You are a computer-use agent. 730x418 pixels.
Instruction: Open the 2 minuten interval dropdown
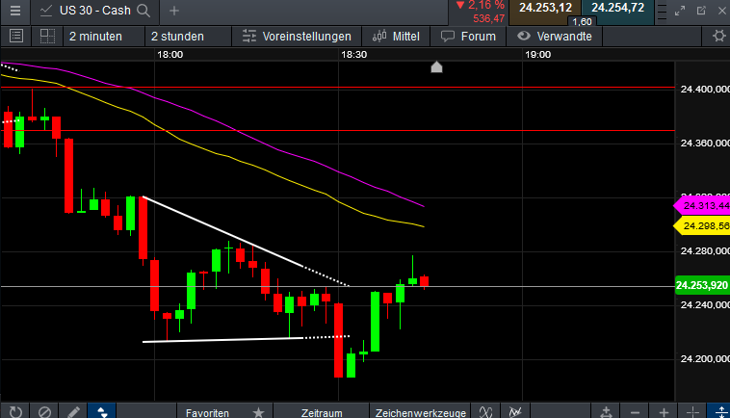click(x=103, y=37)
